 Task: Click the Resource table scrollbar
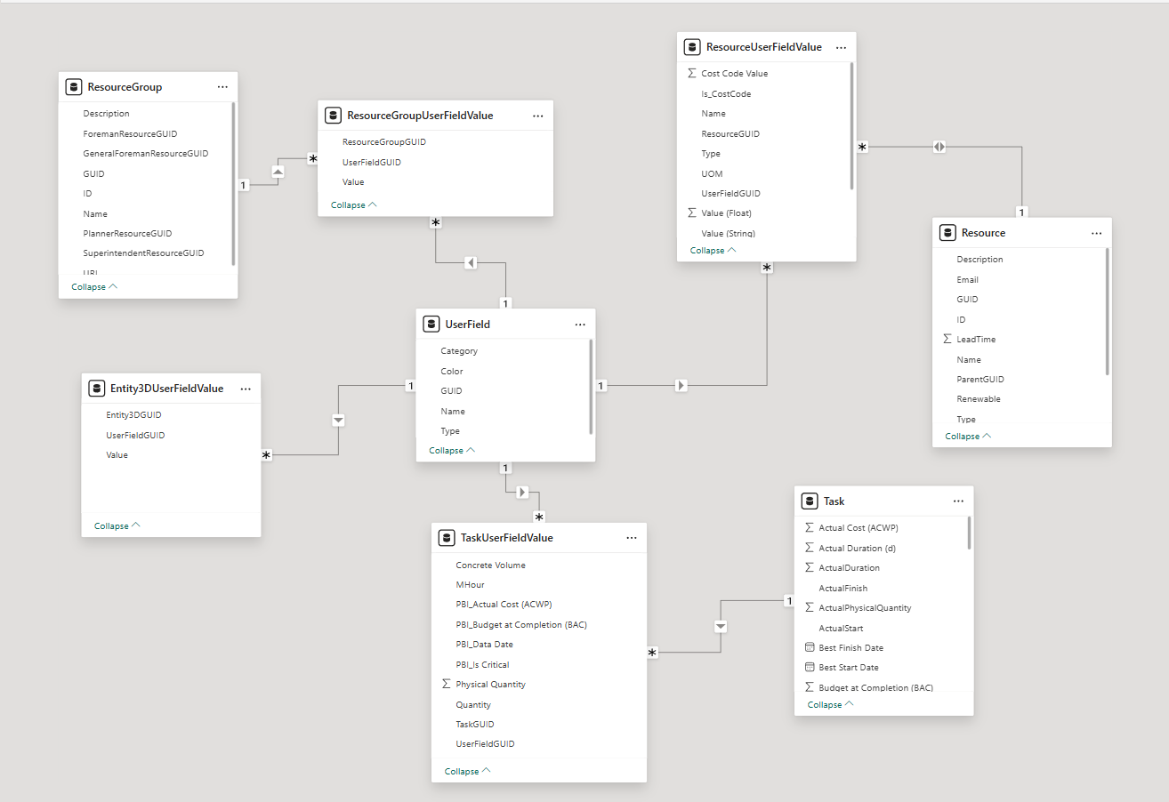(x=1108, y=311)
